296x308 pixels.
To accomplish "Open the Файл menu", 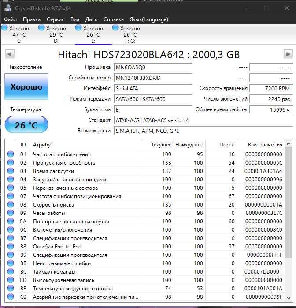I will click(x=11, y=19).
